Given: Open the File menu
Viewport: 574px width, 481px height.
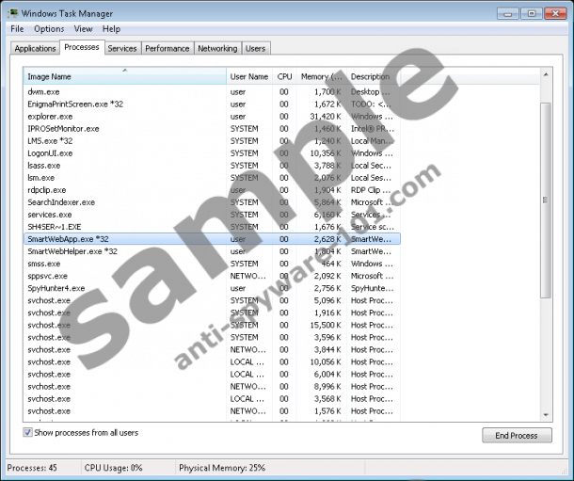Looking at the screenshot, I should [17, 29].
